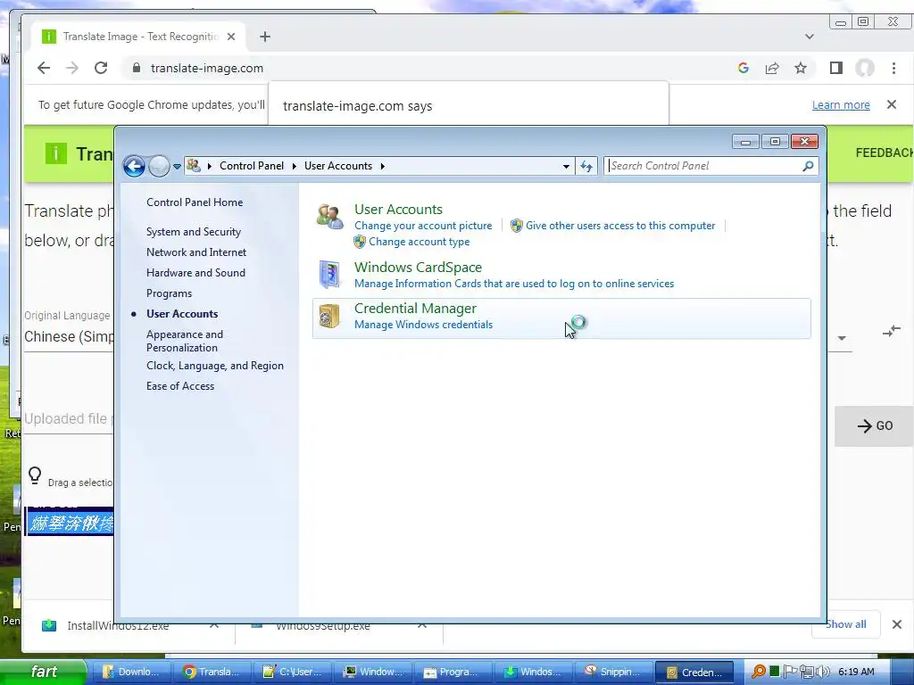Switch to Snipping tool taskbar button
The height and width of the screenshot is (685, 914).
614,673
